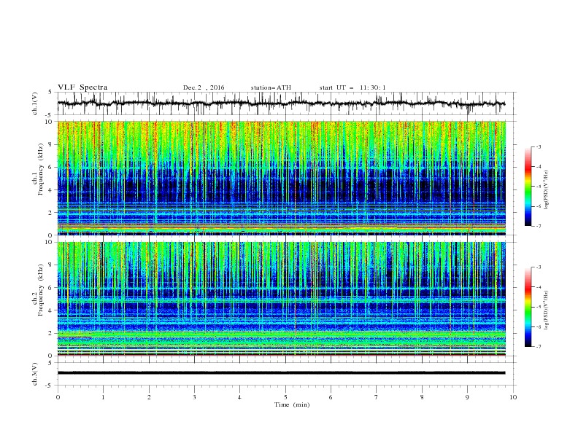Click the ch.1 voltage waveform trace
This screenshot has height=446, width=578.
[x=281, y=103]
